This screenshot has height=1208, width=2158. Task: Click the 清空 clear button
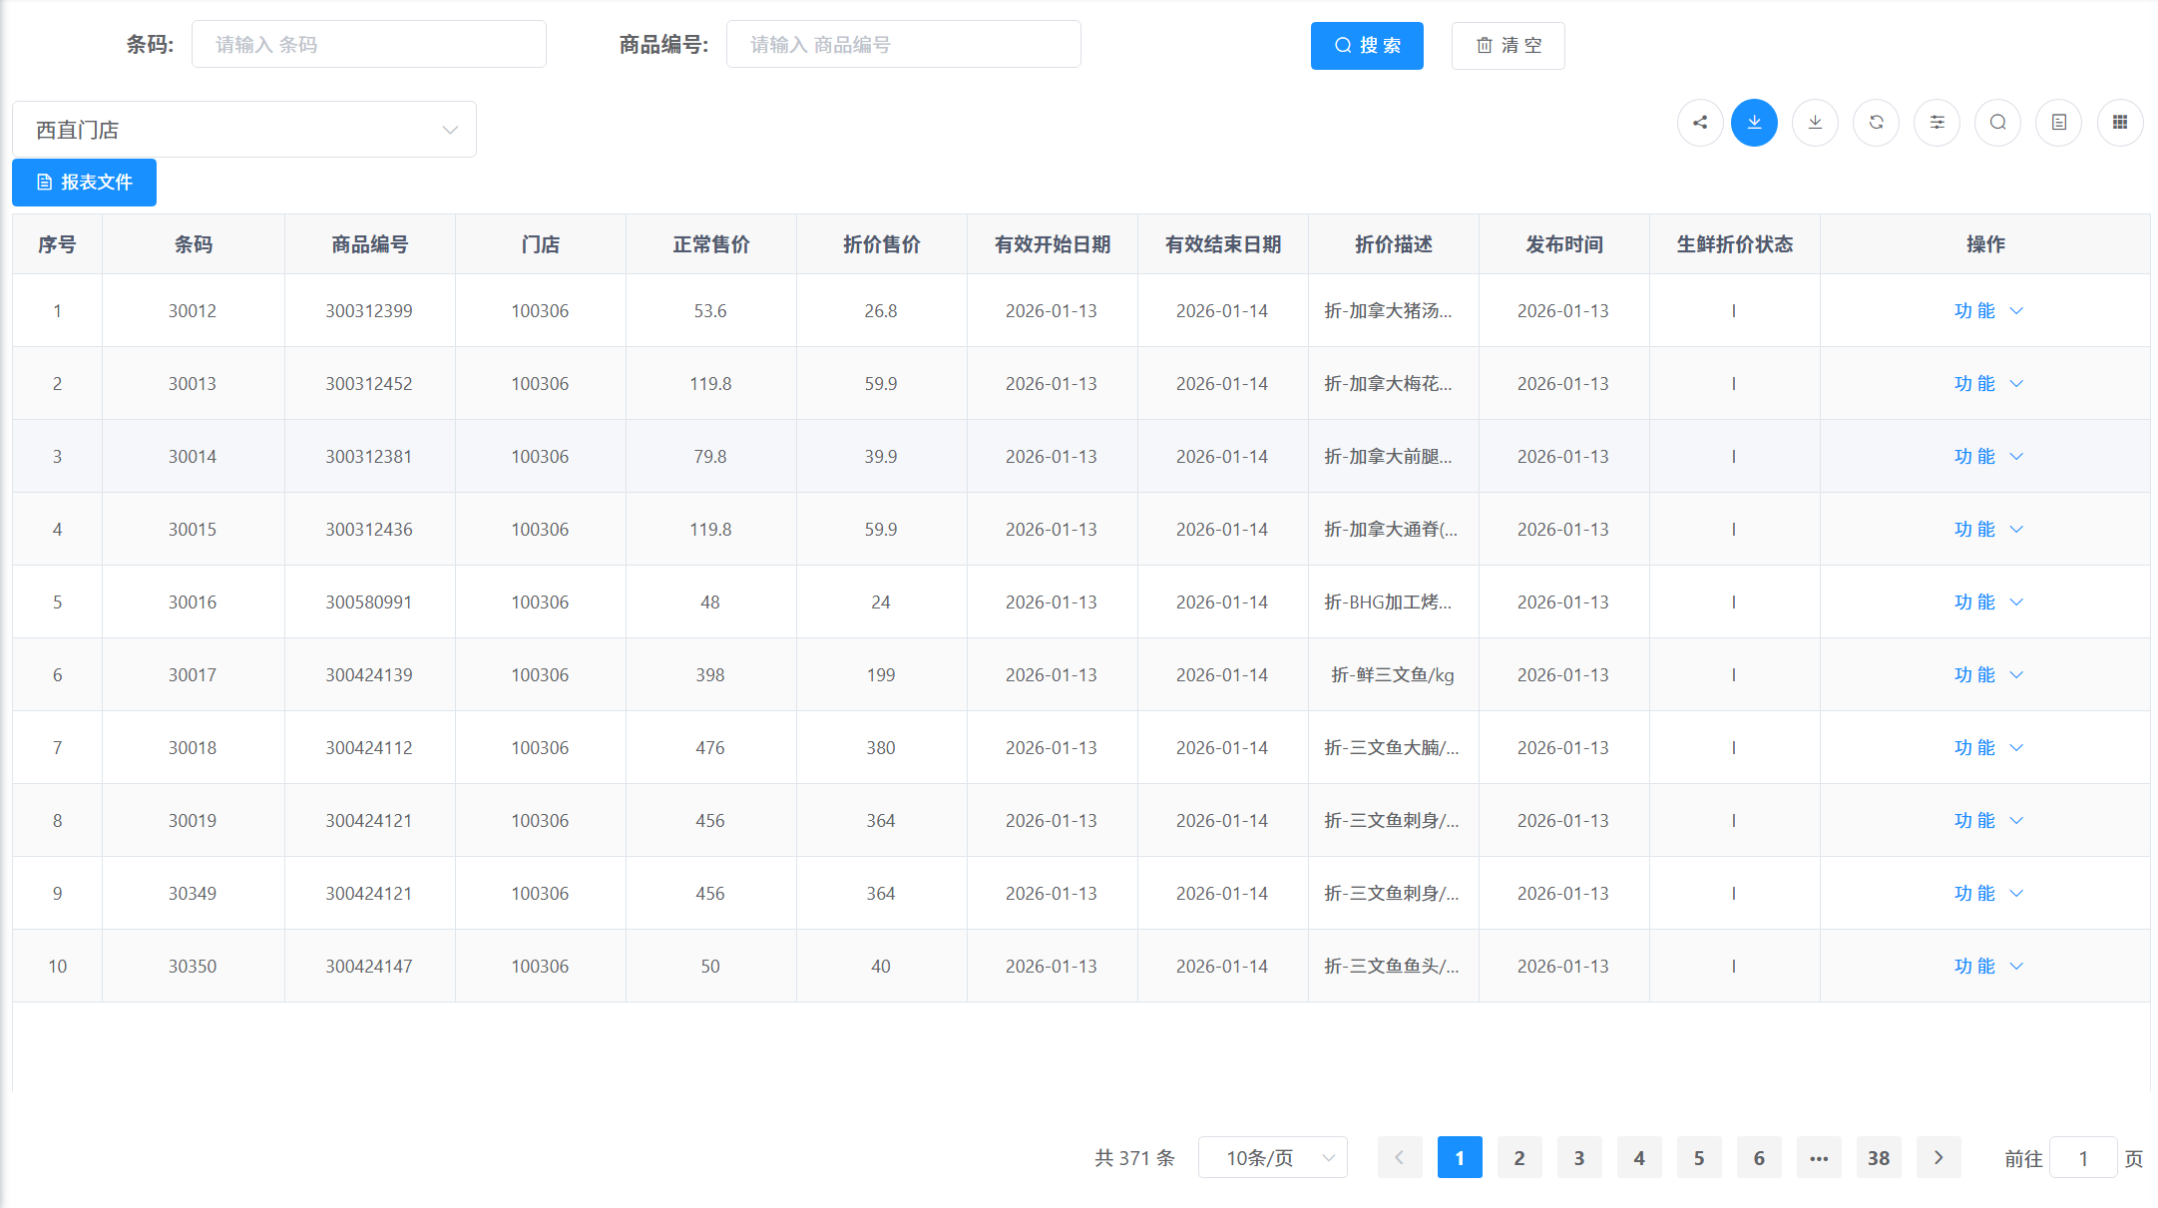(x=1508, y=46)
